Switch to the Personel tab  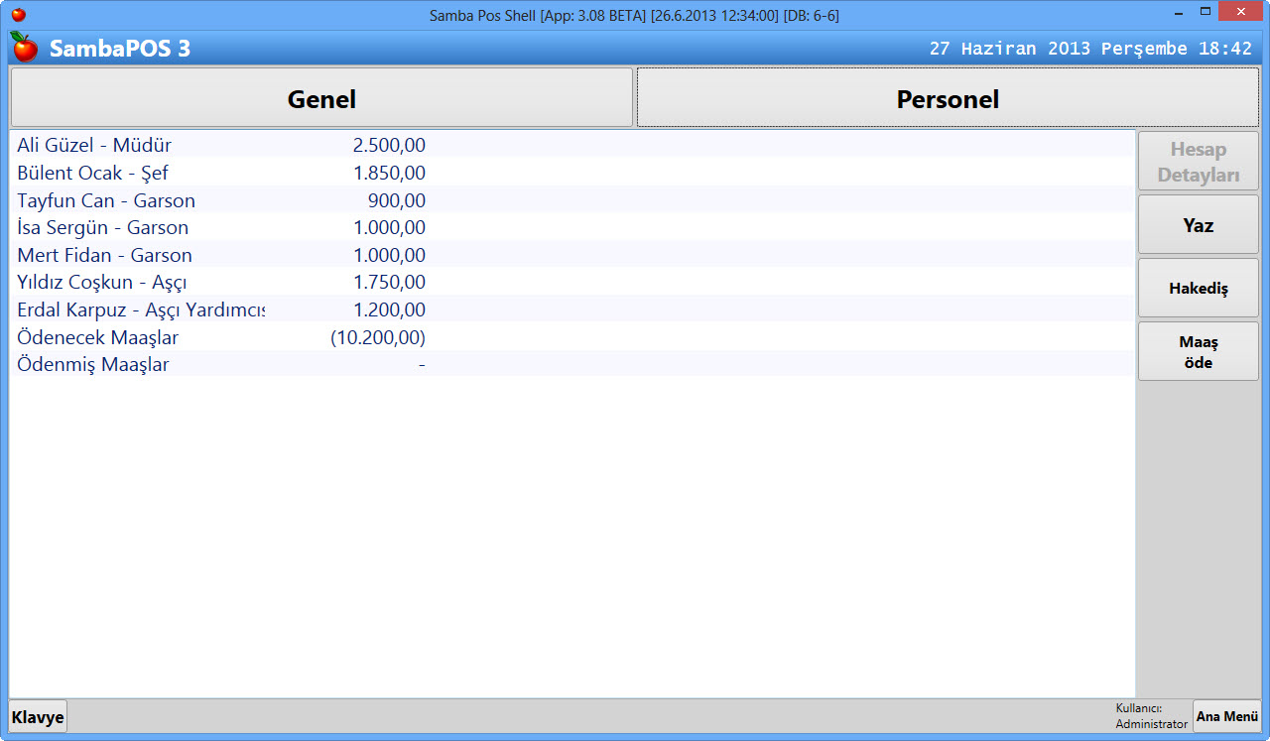948,98
